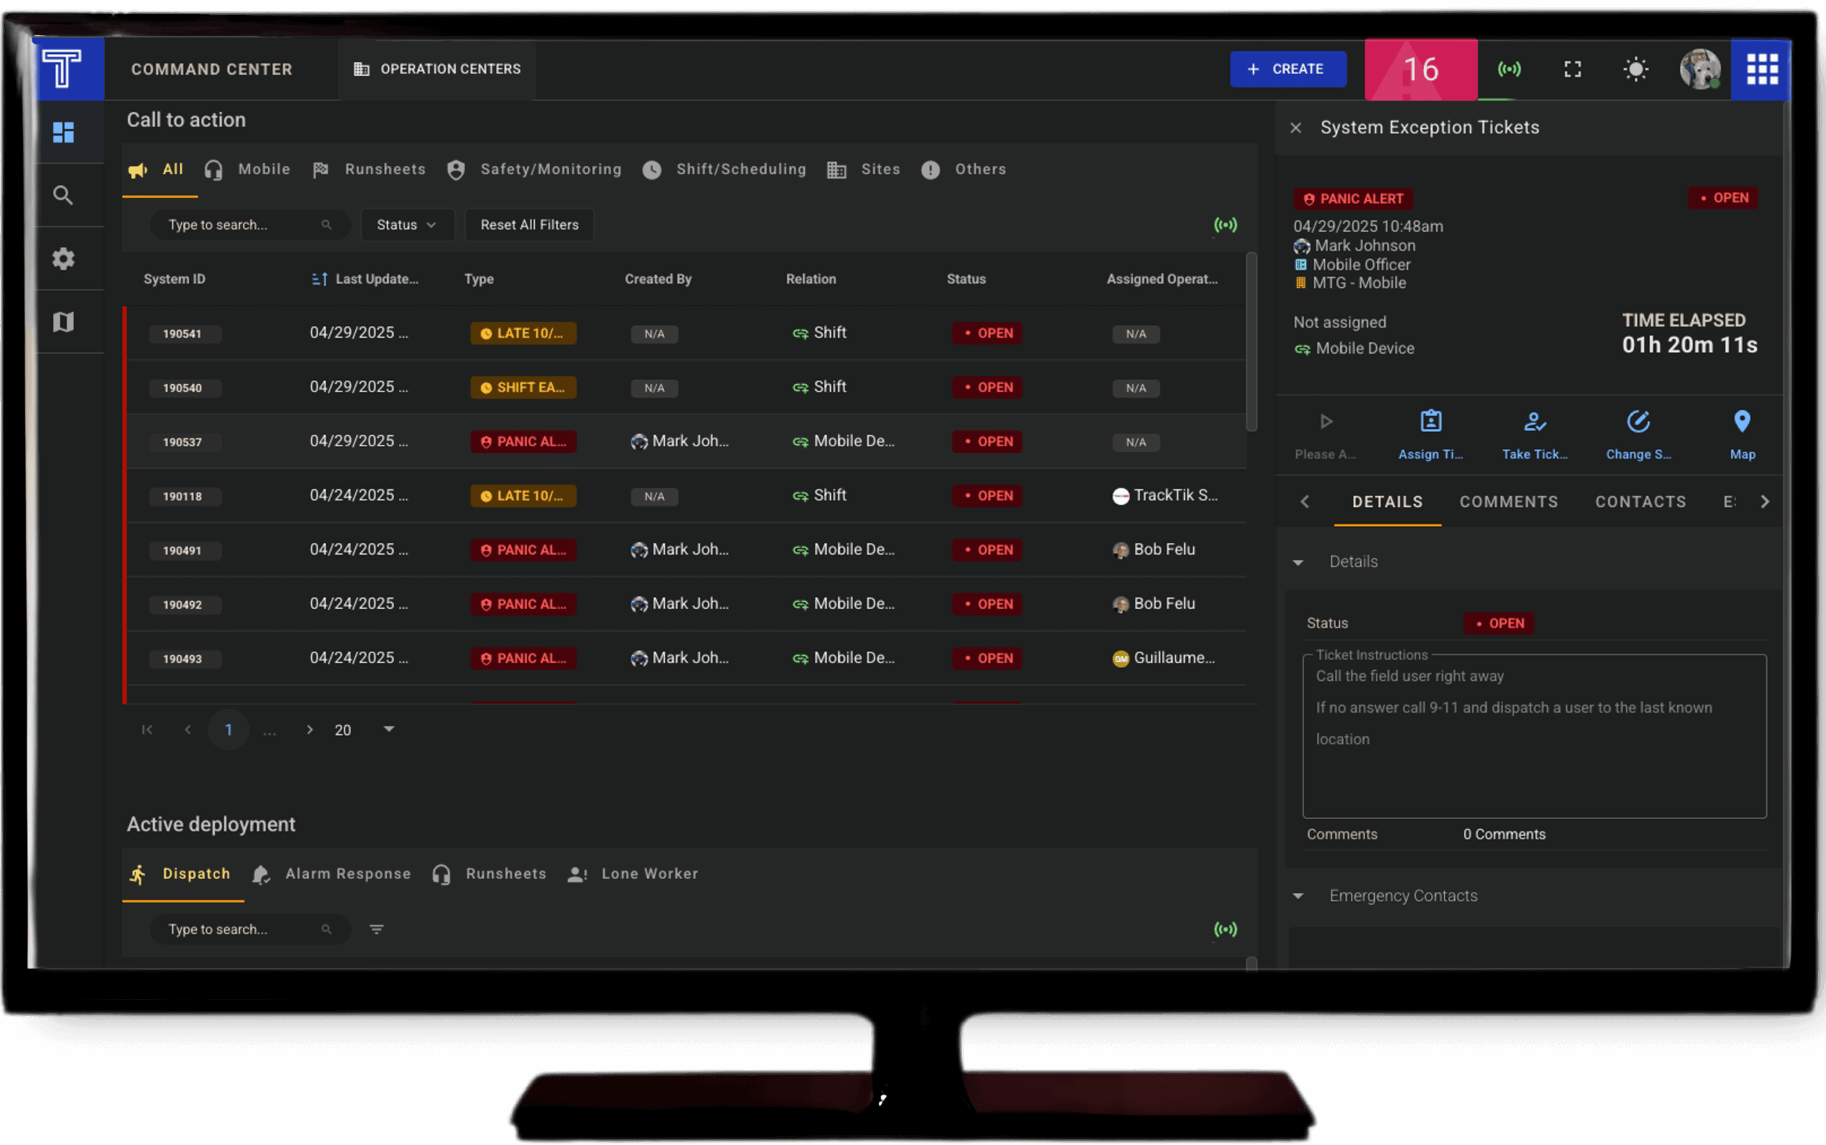1826x1145 pixels.
Task: Click Reset All Filters button
Action: [x=529, y=225]
